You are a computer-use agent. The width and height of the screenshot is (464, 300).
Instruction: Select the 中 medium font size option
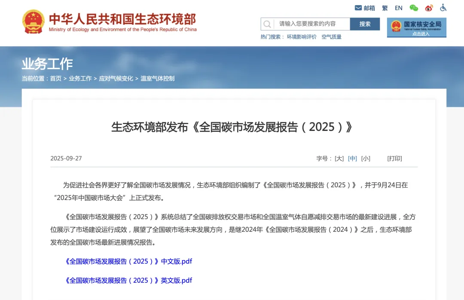click(352, 158)
